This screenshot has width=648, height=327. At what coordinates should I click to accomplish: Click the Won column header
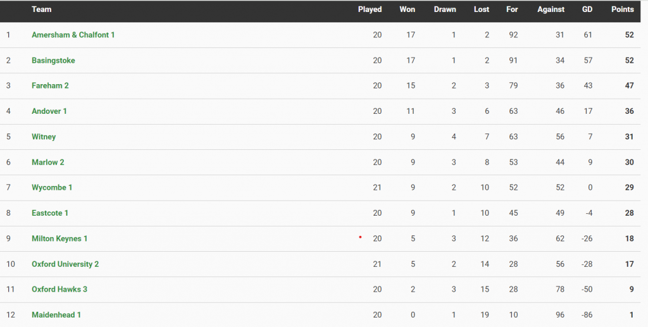click(407, 9)
